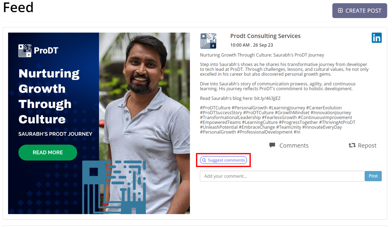Click the post image of Saurabh
Screen dimensions: 392x227
point(99,123)
